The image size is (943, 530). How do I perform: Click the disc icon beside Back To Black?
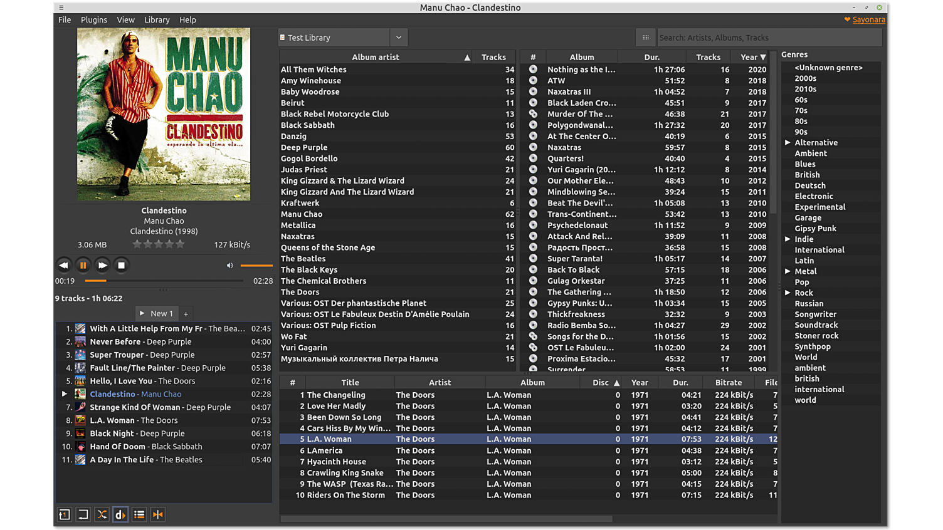click(533, 269)
